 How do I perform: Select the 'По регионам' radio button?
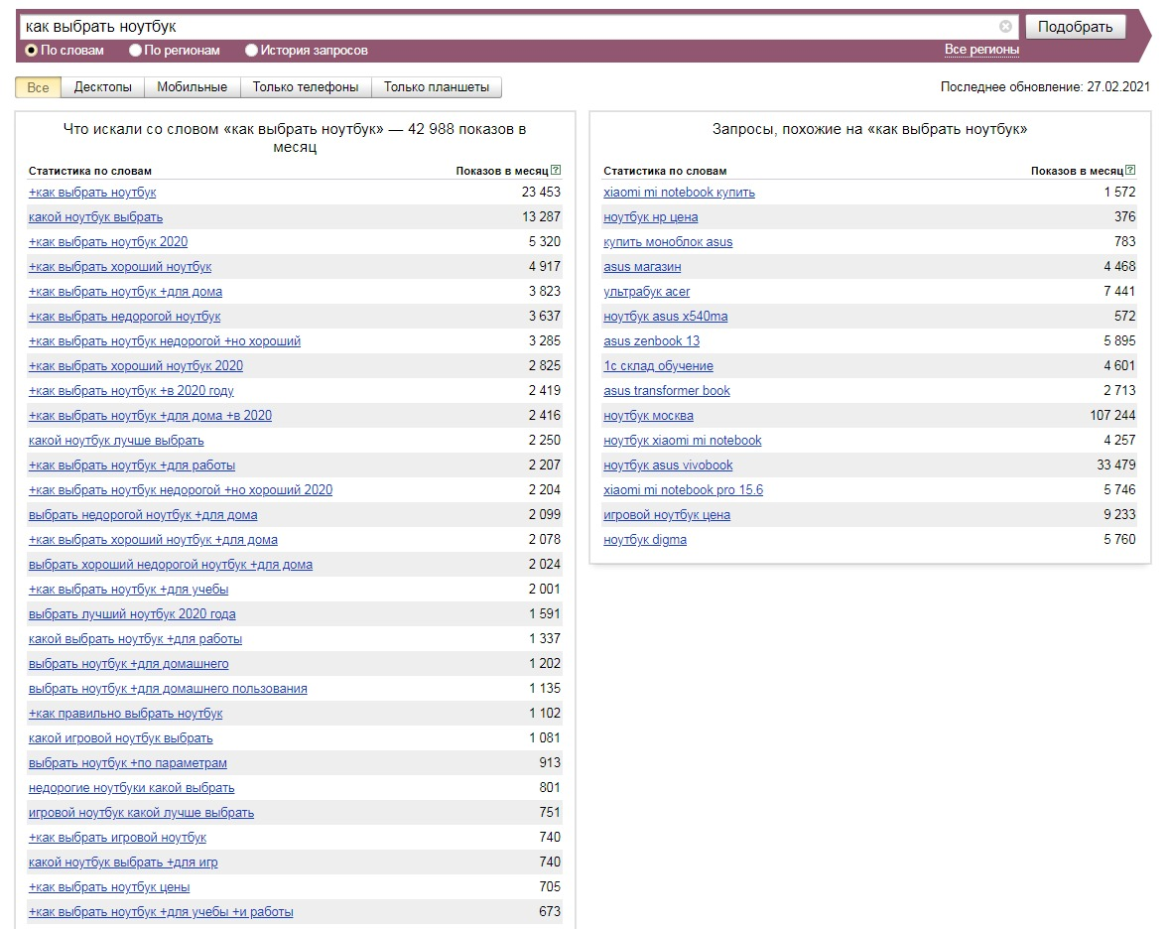coord(135,50)
